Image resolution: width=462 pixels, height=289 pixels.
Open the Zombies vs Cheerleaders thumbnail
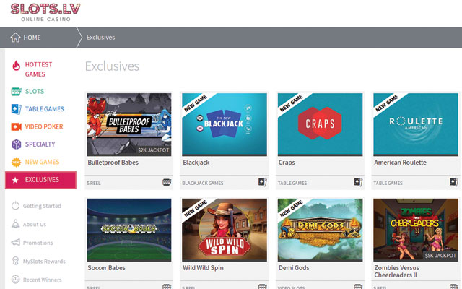pos(416,230)
